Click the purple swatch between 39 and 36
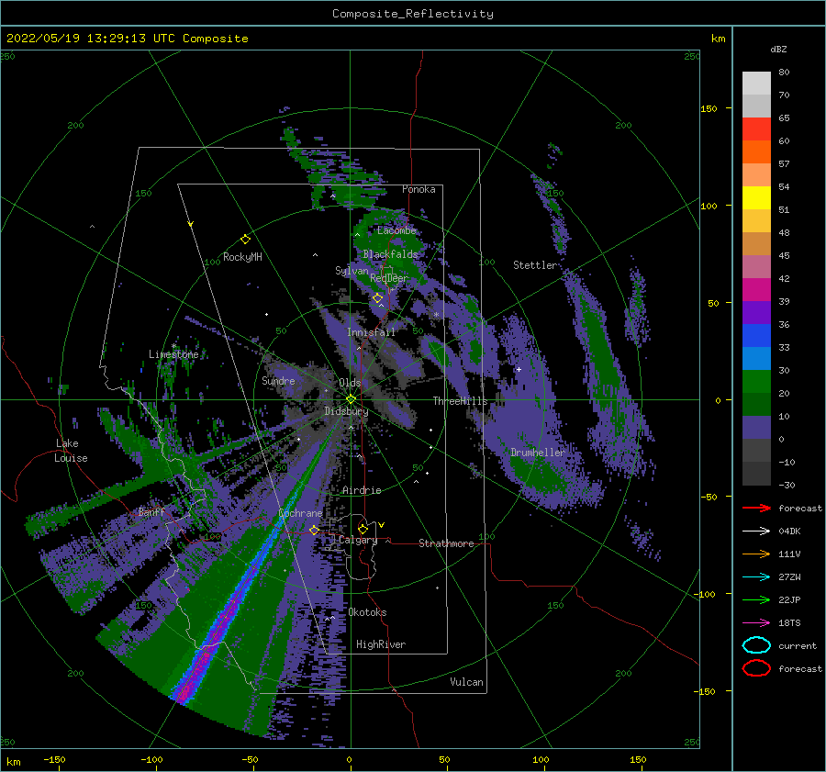The width and height of the screenshot is (826, 772). (756, 312)
